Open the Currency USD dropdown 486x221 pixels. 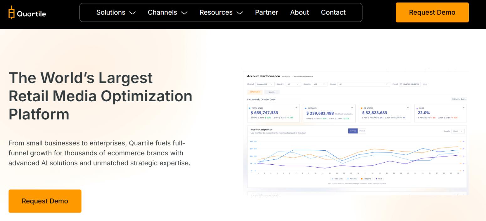click(x=320, y=84)
